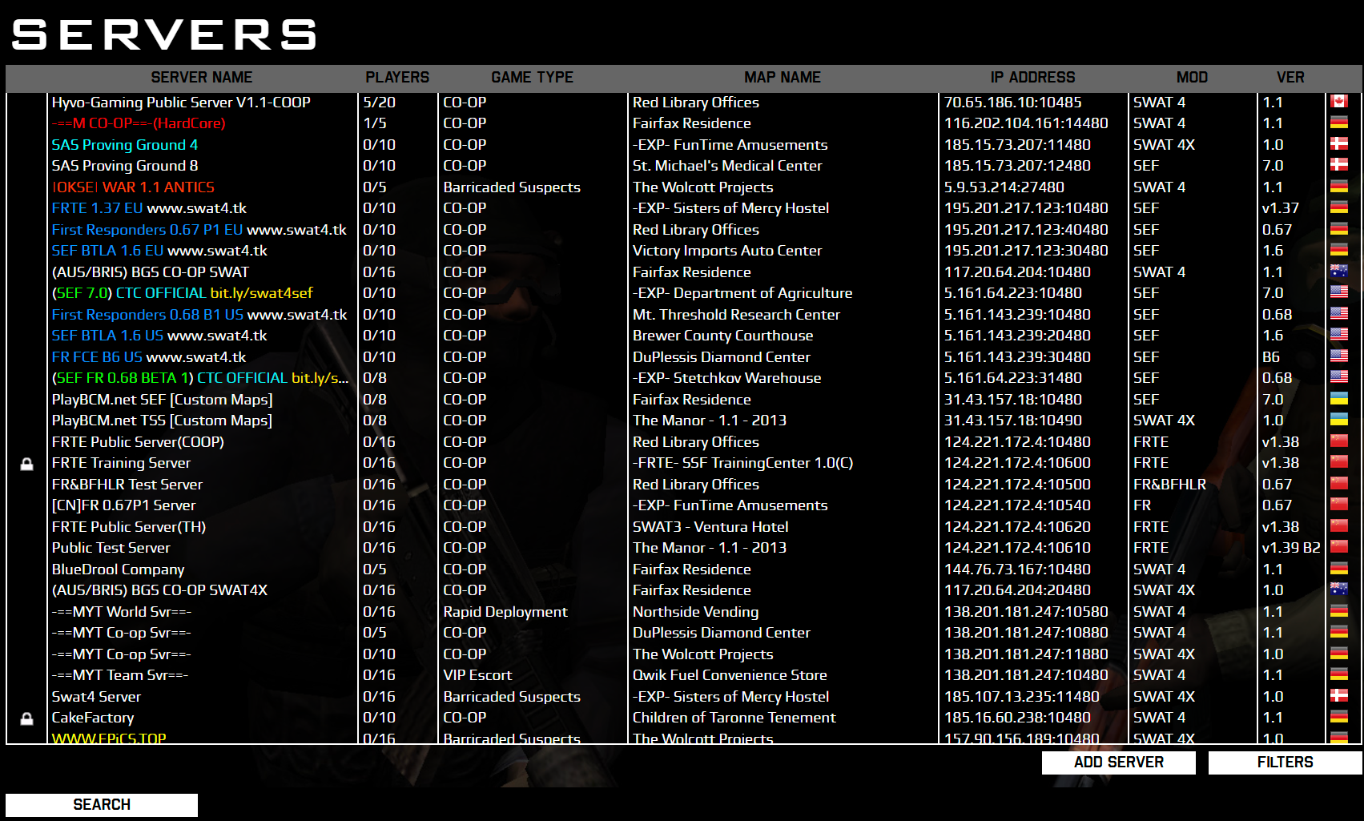Sort the list using the VER column header
This screenshot has height=821, width=1364.
1291,77
